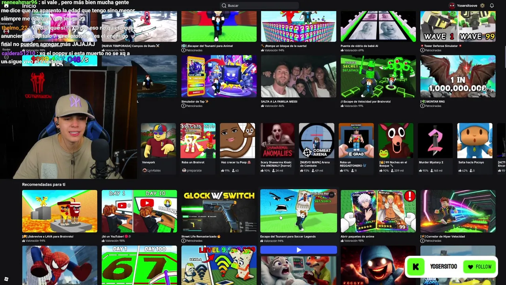Click the search magnifier icon

pyautogui.click(x=224, y=6)
